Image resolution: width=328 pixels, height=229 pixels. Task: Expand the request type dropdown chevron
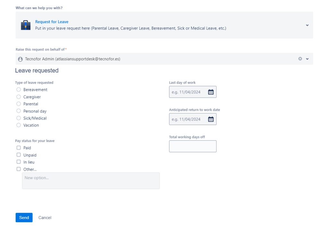point(307,25)
